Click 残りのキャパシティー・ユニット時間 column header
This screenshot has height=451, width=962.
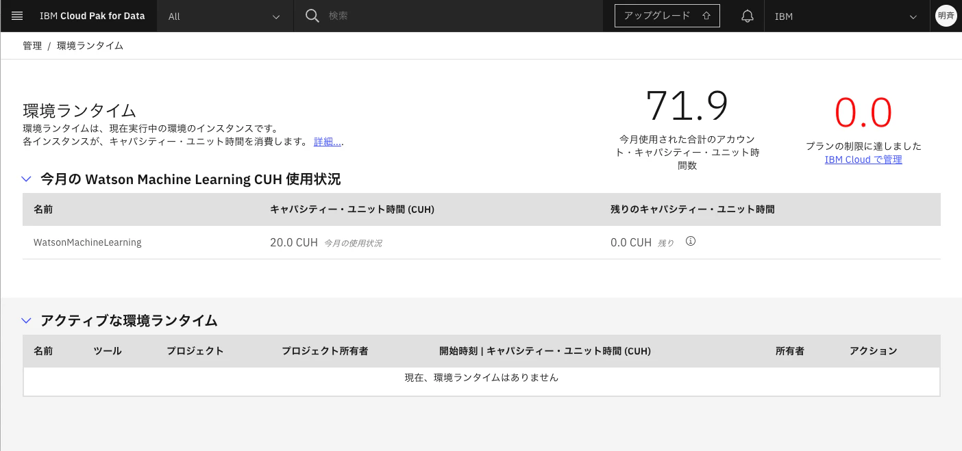[693, 209]
